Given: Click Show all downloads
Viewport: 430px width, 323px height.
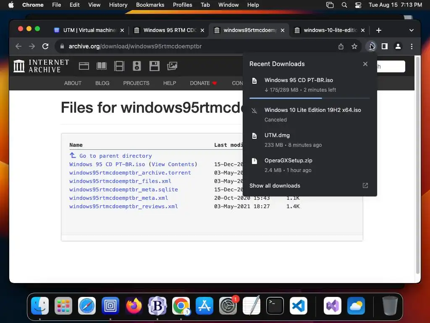Looking at the screenshot, I should [275, 185].
